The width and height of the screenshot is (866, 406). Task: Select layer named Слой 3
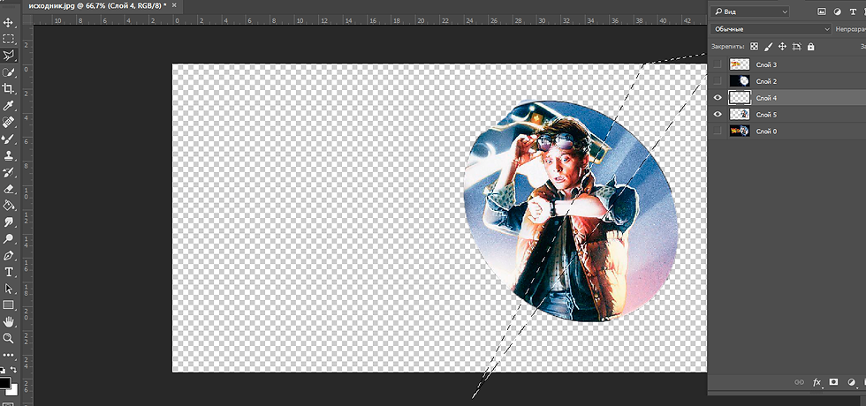click(x=767, y=64)
